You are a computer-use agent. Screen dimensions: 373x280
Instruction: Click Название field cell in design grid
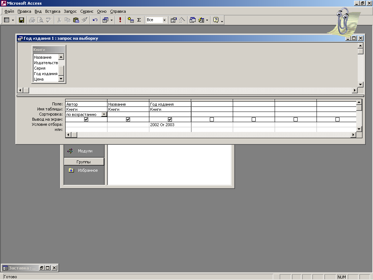tap(128, 104)
